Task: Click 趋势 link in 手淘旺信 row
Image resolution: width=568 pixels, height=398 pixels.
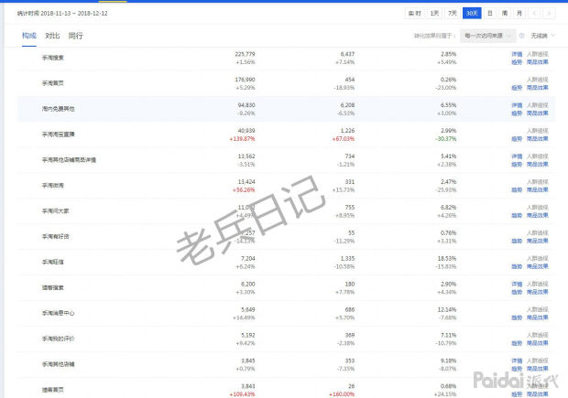Action: tap(517, 266)
